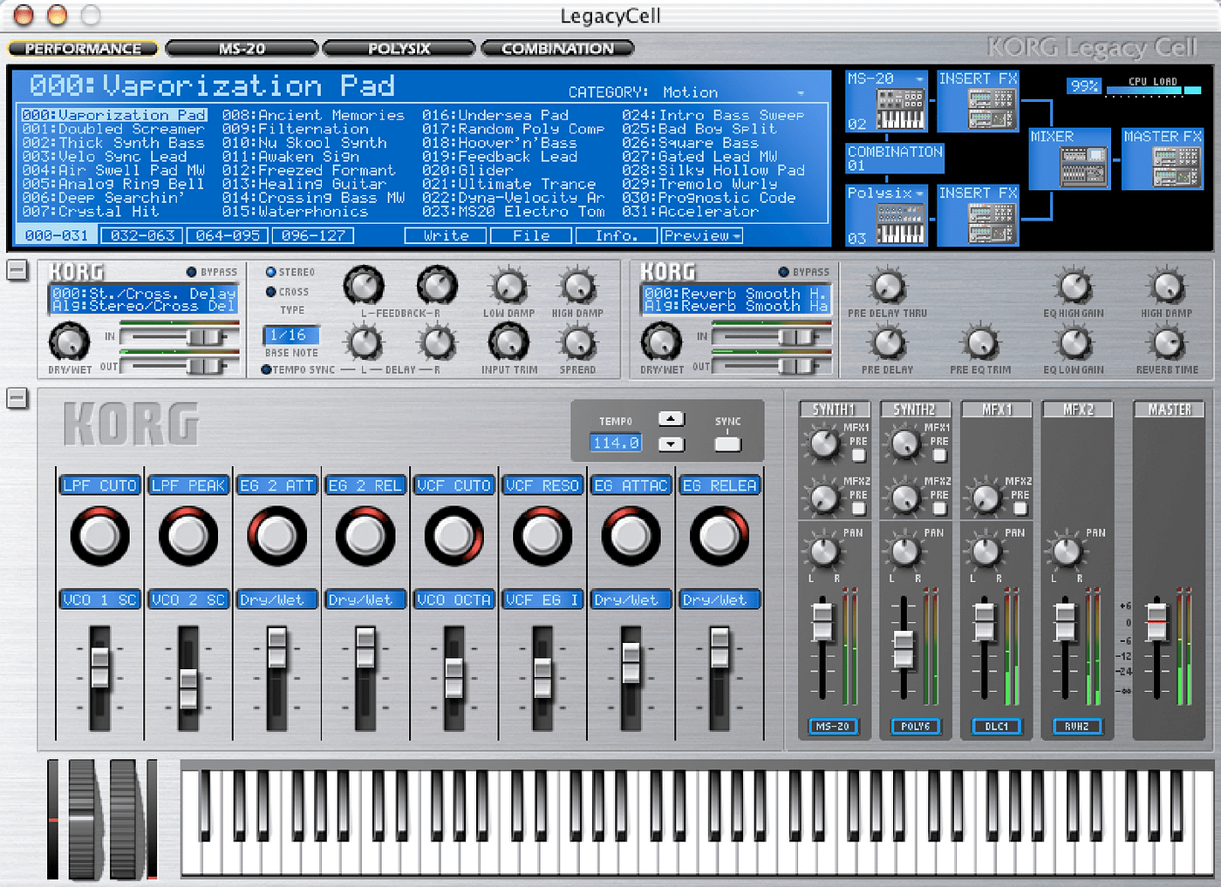Click the EG ATTAC knob
The image size is (1221, 887).
[x=631, y=536]
